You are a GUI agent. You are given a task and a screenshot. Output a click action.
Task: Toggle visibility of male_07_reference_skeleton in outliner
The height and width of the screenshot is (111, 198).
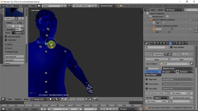click(190, 20)
